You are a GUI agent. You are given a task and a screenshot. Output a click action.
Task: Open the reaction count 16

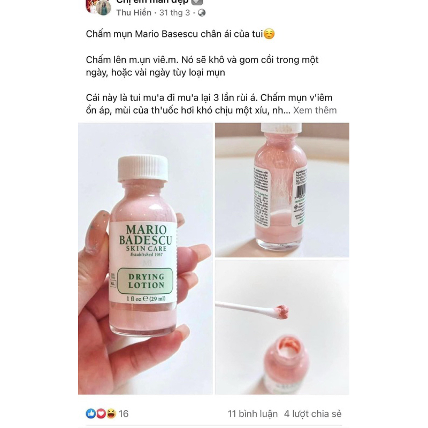tap(124, 414)
